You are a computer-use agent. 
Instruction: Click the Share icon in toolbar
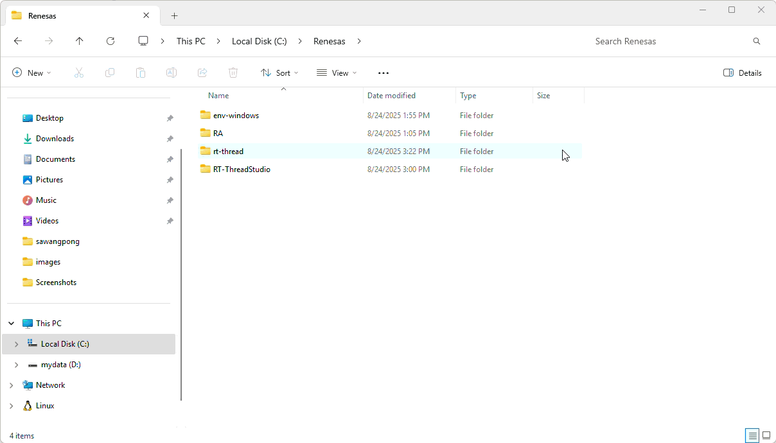click(x=202, y=73)
